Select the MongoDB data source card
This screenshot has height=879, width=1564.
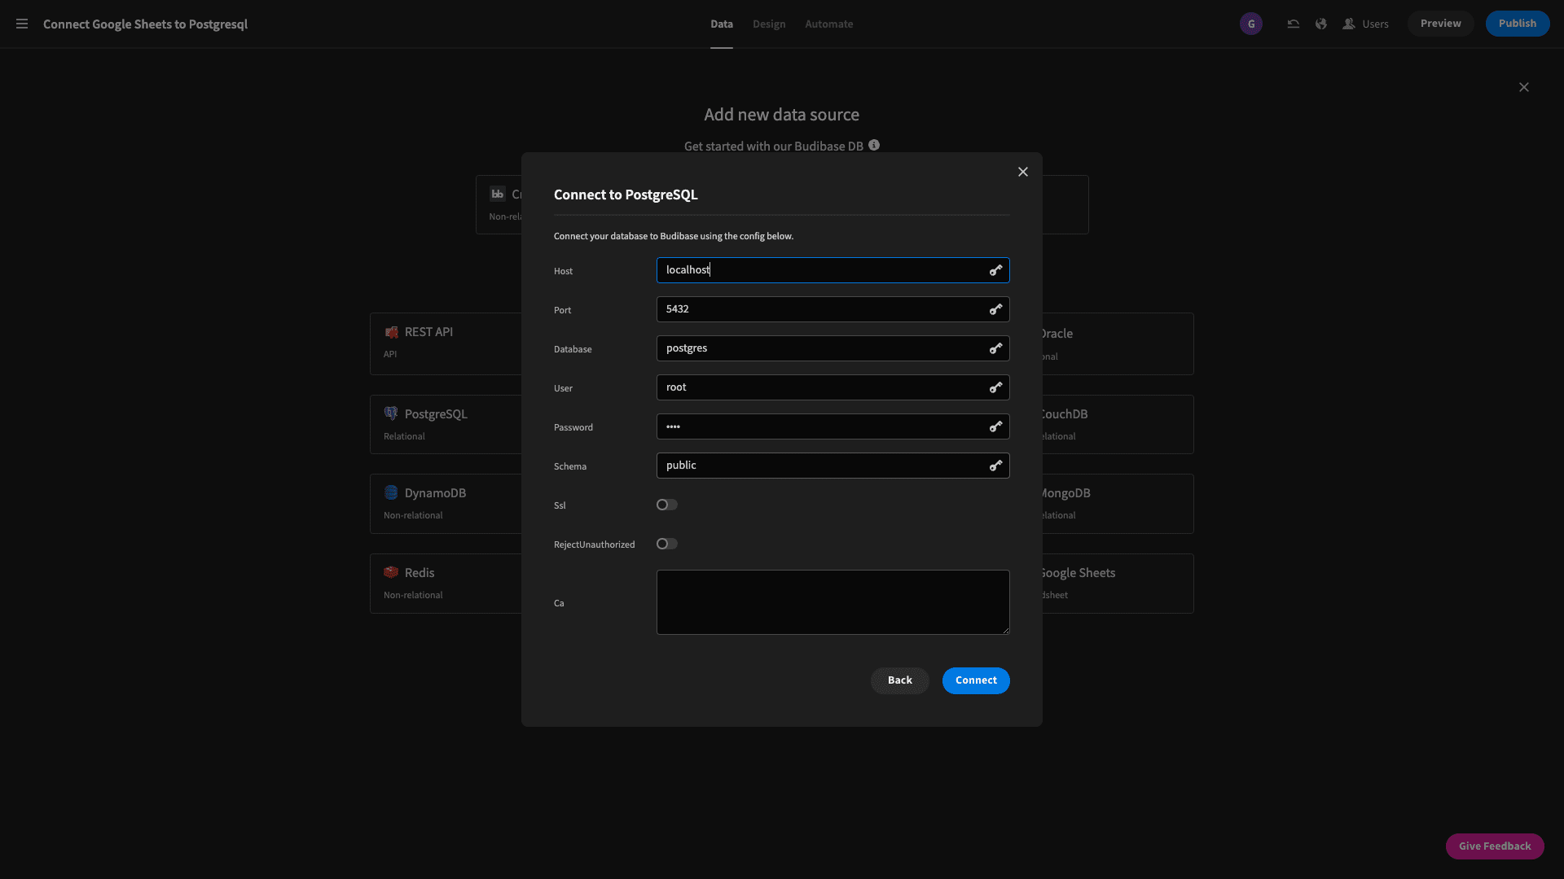point(1118,504)
